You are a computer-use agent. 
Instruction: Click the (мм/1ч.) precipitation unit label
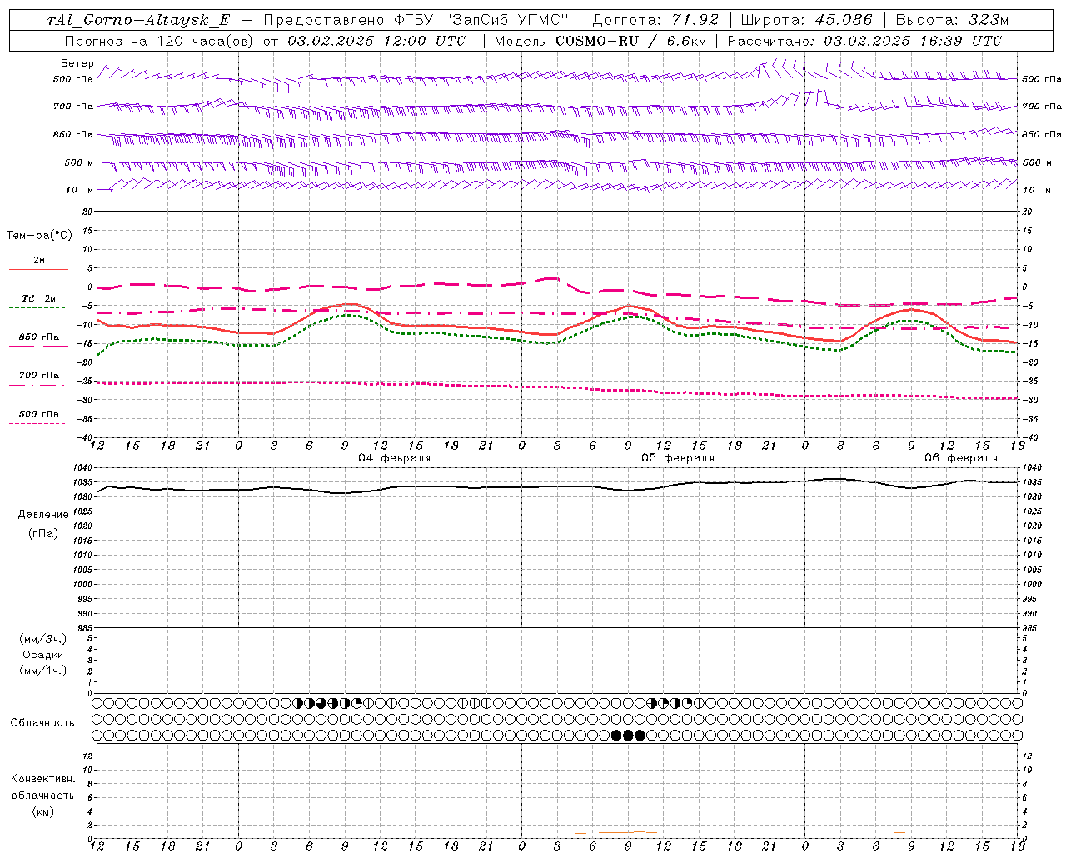[43, 671]
